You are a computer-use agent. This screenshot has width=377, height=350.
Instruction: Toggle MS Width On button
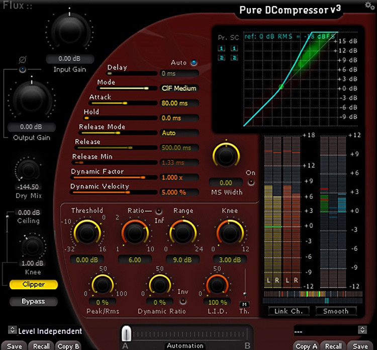click(x=251, y=182)
